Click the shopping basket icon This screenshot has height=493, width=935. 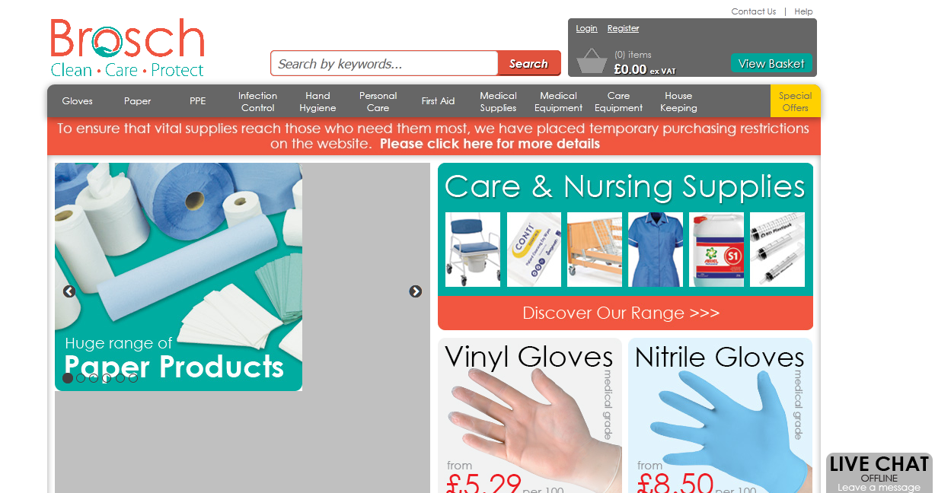point(591,60)
